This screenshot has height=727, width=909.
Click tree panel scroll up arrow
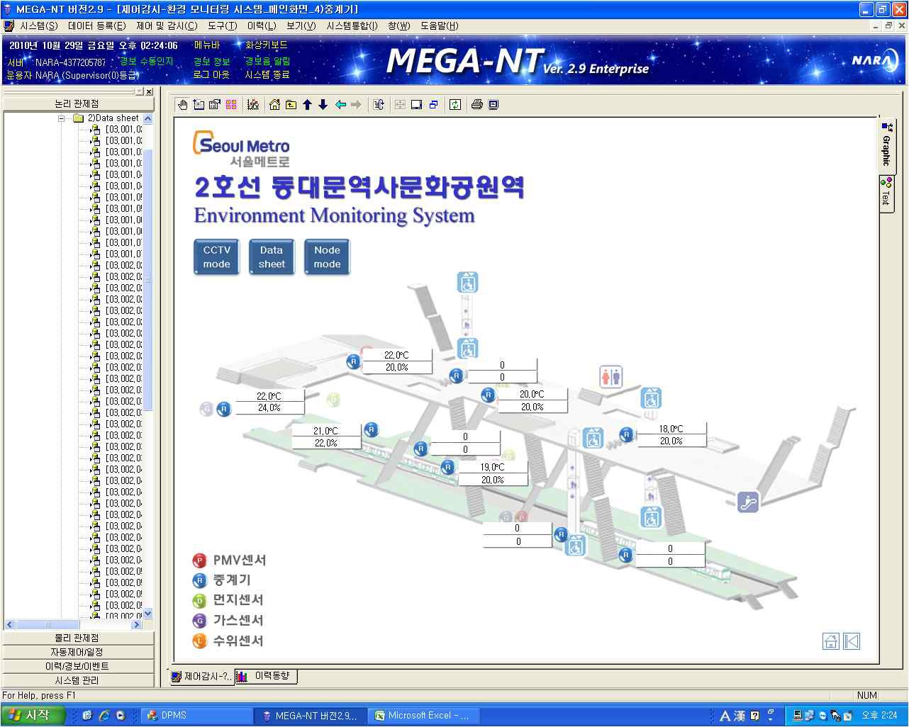pyautogui.click(x=147, y=118)
